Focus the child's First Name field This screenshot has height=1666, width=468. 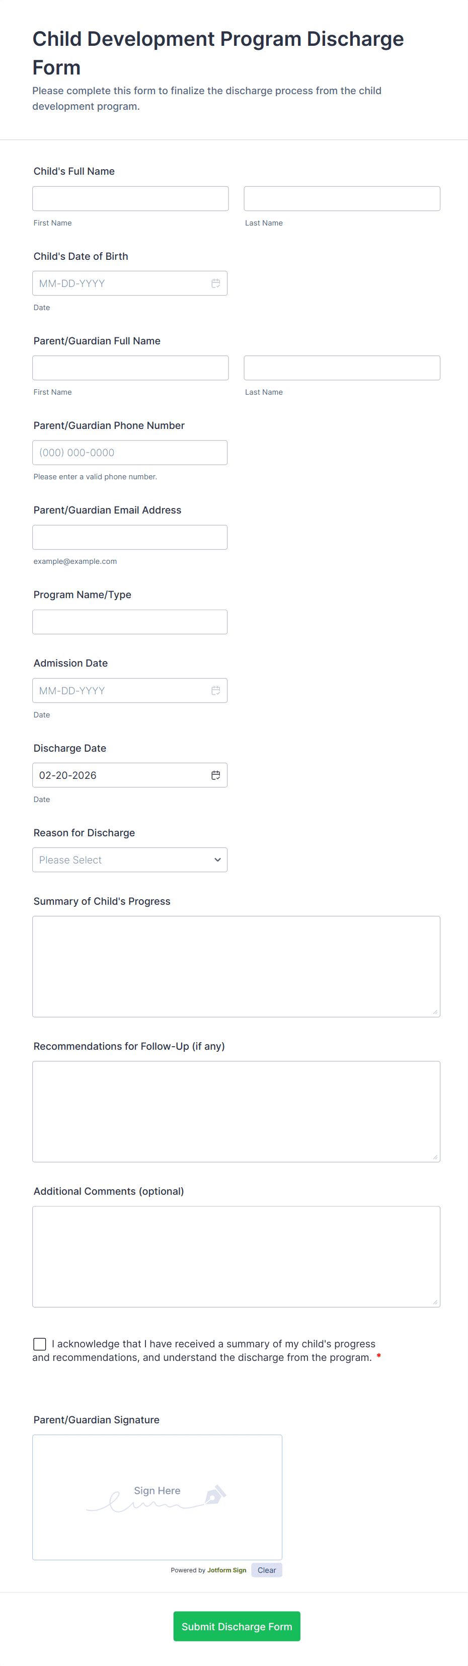coord(130,198)
